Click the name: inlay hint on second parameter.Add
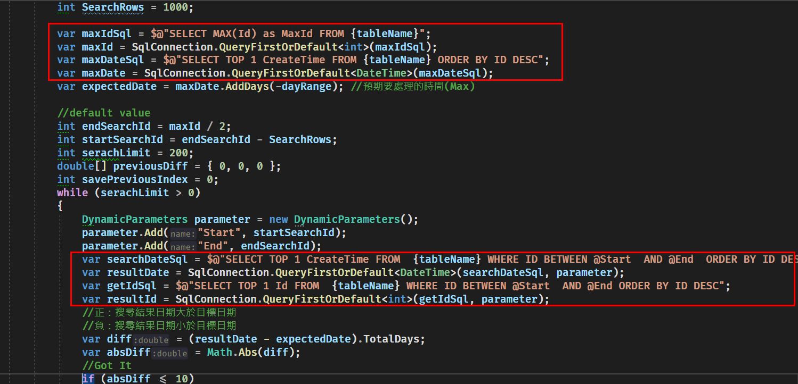 pyautogui.click(x=183, y=246)
